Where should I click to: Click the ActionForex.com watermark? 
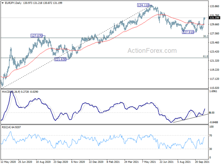pyautogui.click(x=152, y=51)
